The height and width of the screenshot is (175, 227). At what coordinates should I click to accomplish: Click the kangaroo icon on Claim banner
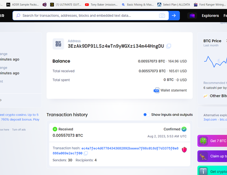(203, 156)
